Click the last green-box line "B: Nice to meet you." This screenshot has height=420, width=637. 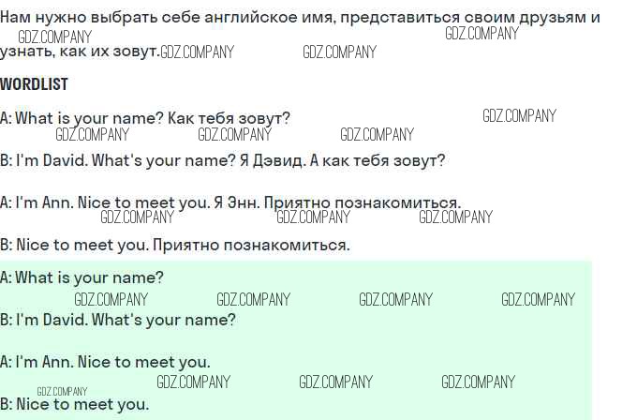74,404
